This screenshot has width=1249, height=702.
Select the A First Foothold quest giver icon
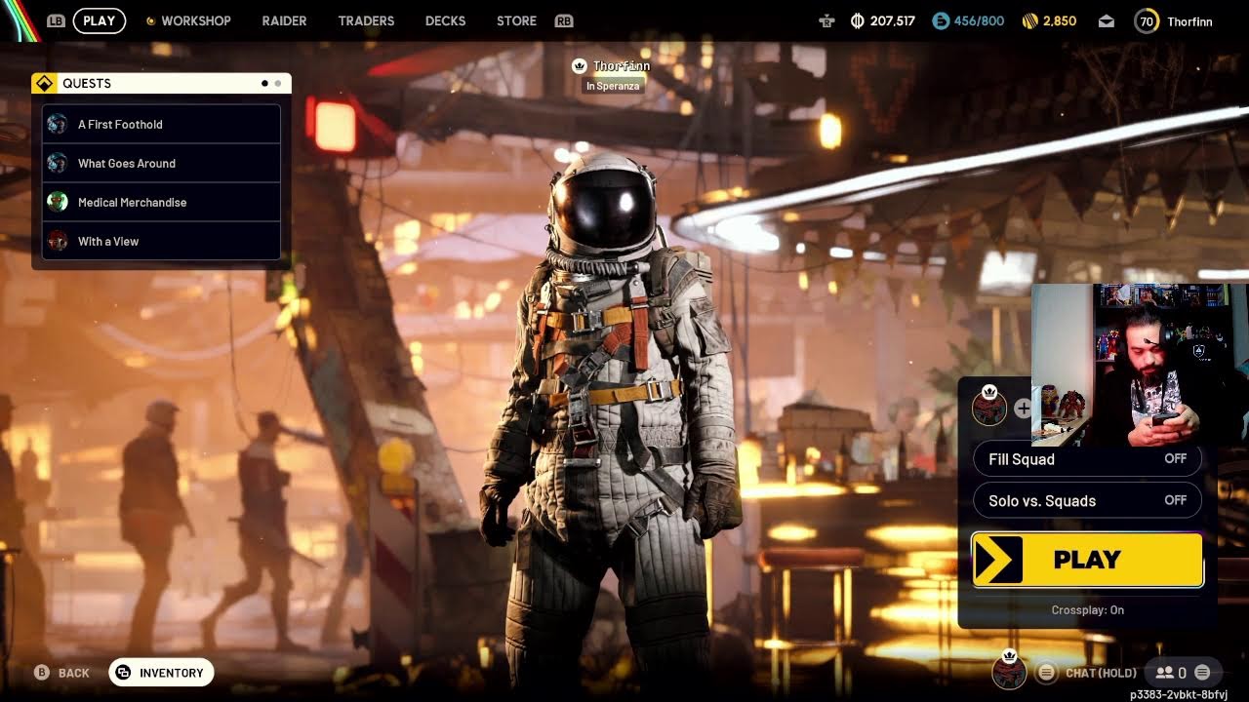[x=58, y=124]
